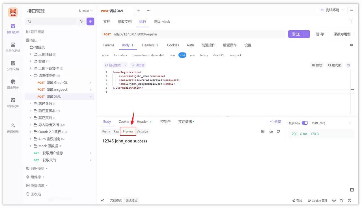Select the GraphQL body type
This screenshot has width=362, height=209.
coord(219,55)
